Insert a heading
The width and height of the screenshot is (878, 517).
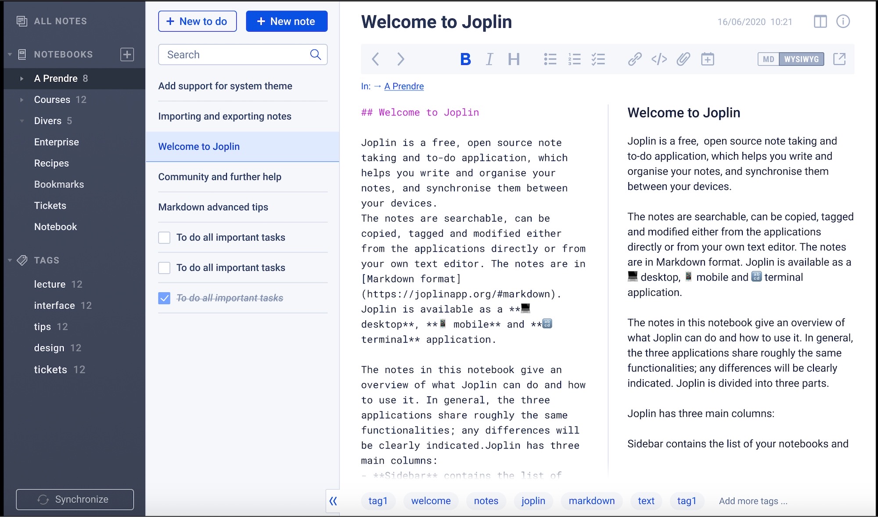point(514,59)
